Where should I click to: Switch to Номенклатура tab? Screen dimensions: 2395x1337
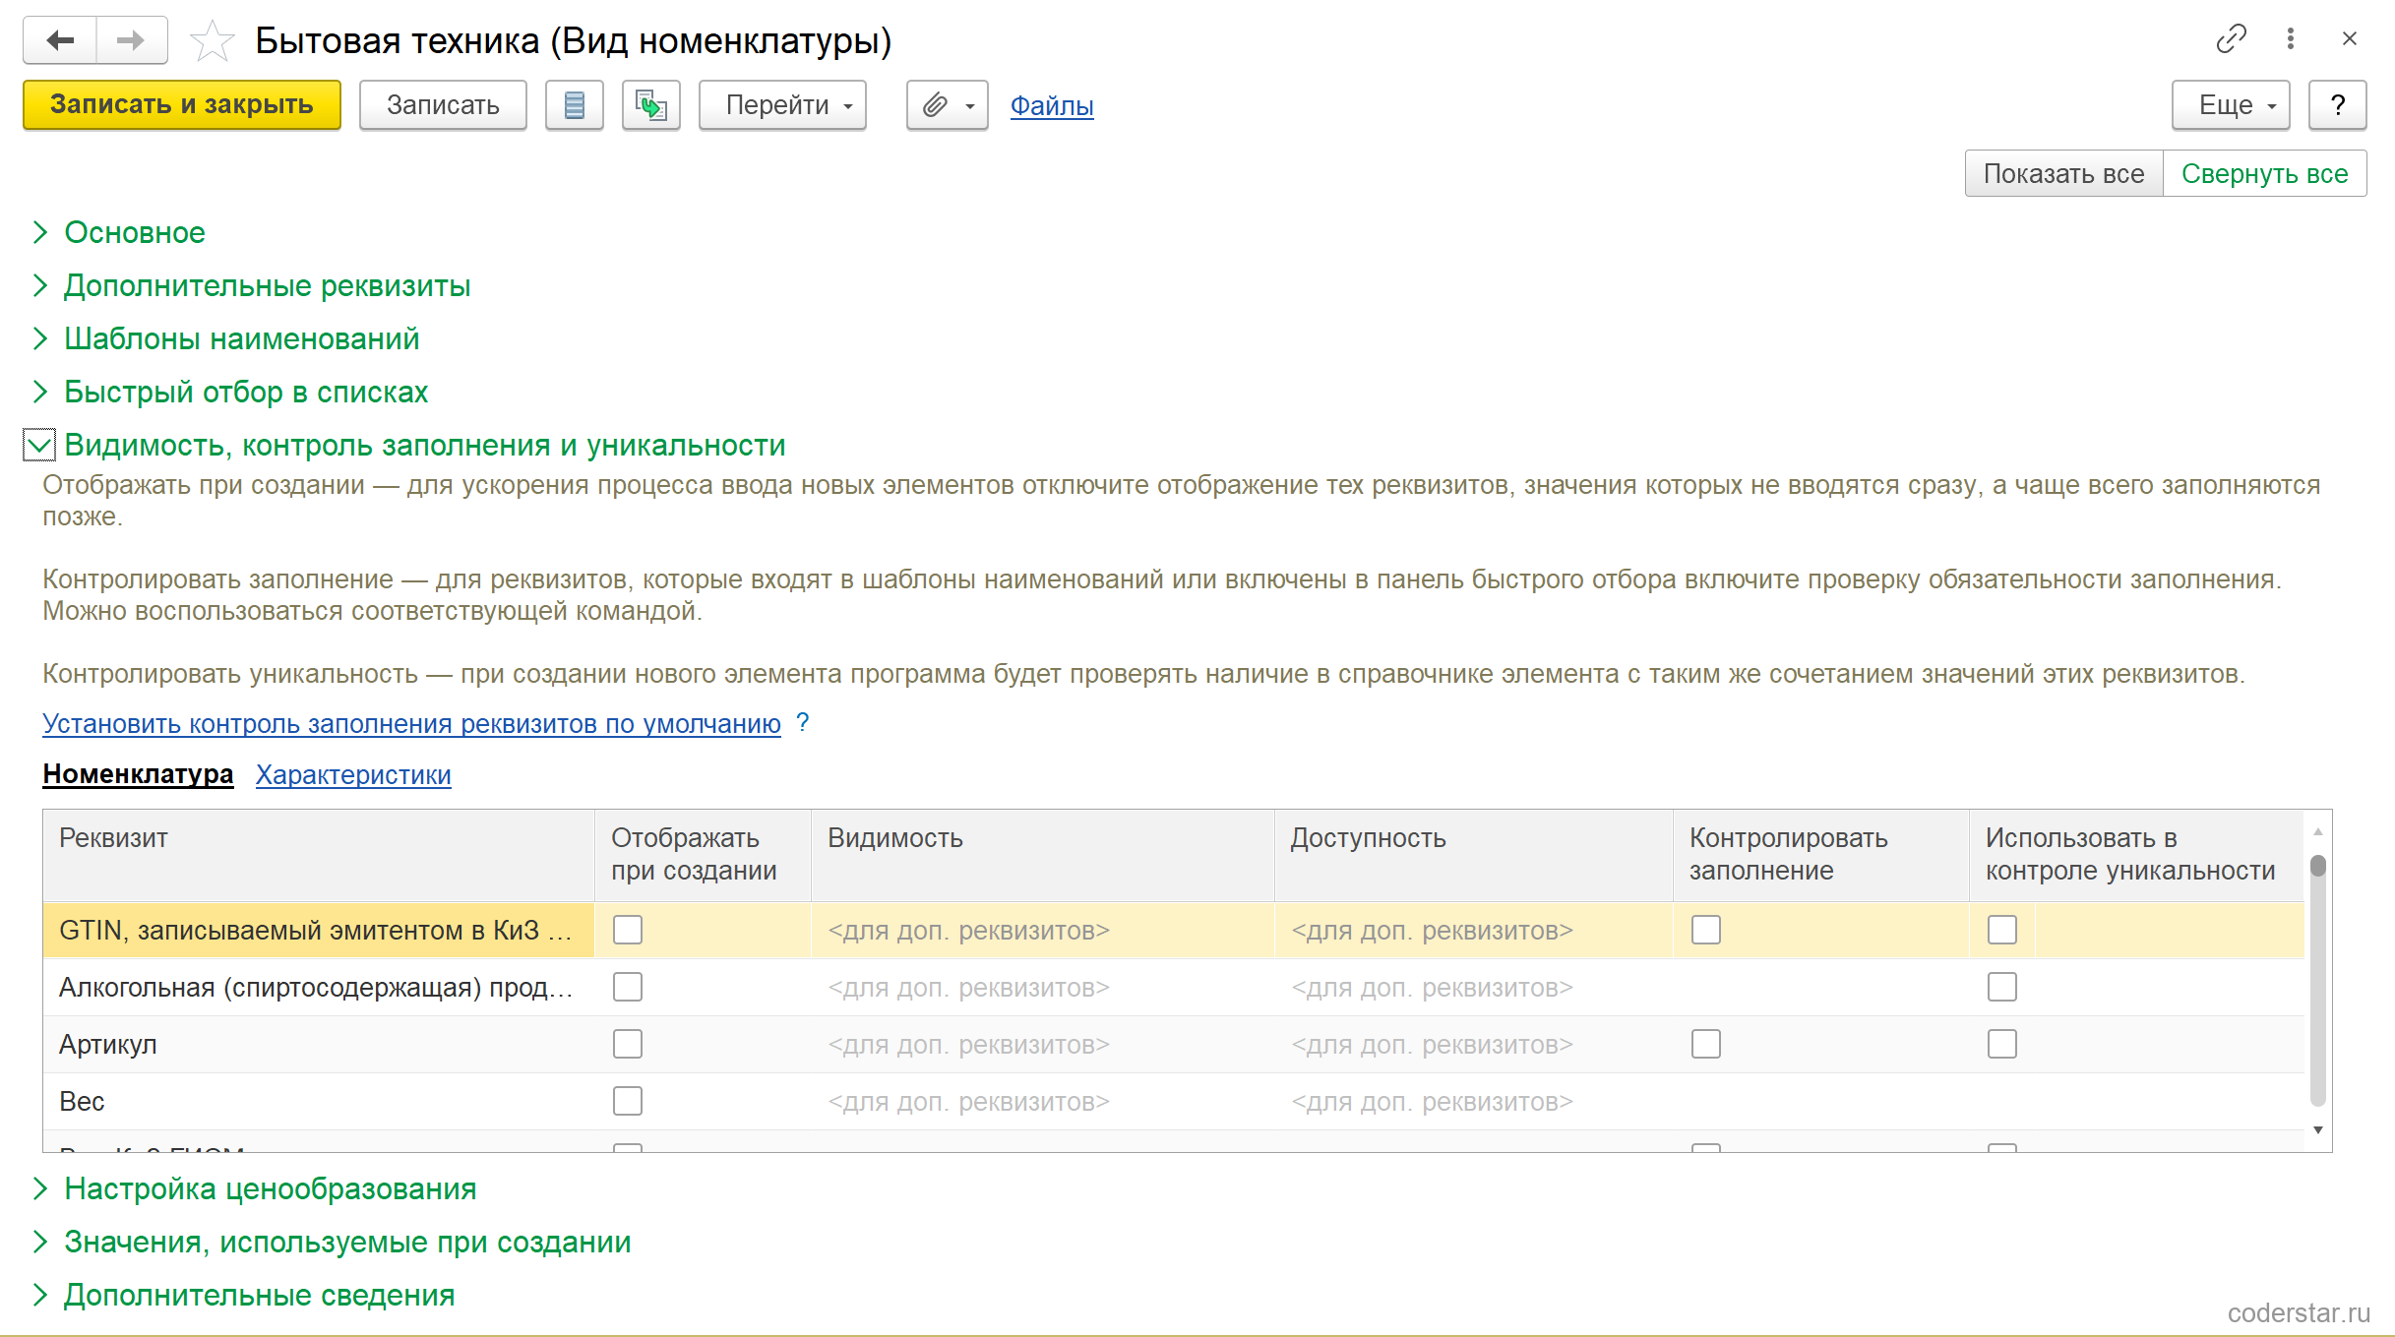coord(138,774)
